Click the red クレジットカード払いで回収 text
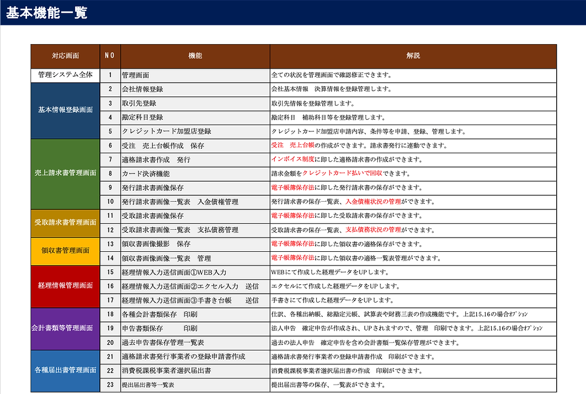This screenshot has width=586, height=394. point(342,174)
